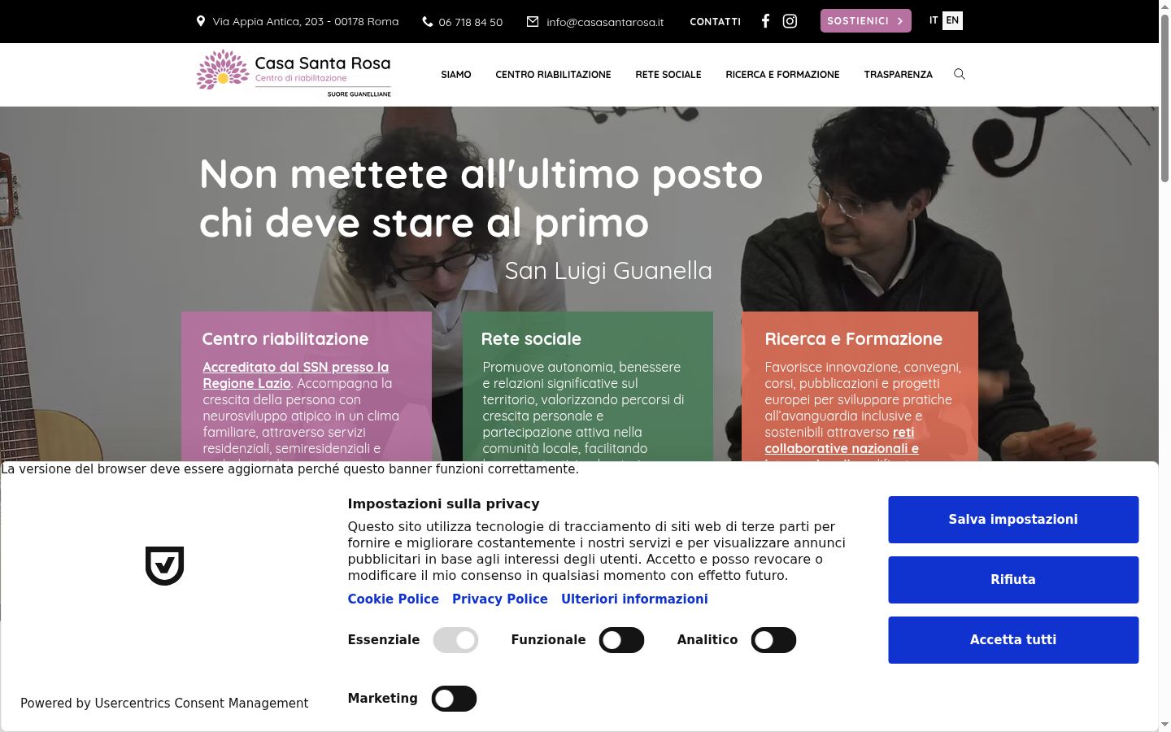This screenshot has width=1171, height=732.
Task: Open the RETE SOCIALE menu
Action: (x=668, y=74)
